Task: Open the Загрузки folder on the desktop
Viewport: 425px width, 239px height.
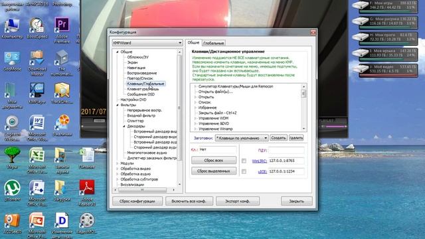Action: [x=62, y=191]
